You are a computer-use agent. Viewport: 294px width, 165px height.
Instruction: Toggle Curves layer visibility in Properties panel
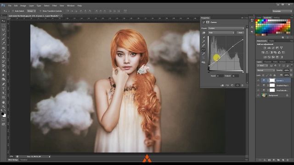pos(237,85)
